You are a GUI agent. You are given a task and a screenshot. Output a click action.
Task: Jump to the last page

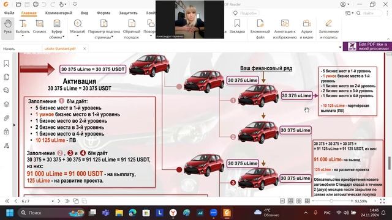tap(67, 201)
